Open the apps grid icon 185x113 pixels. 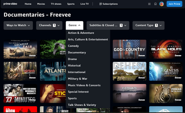149,4
